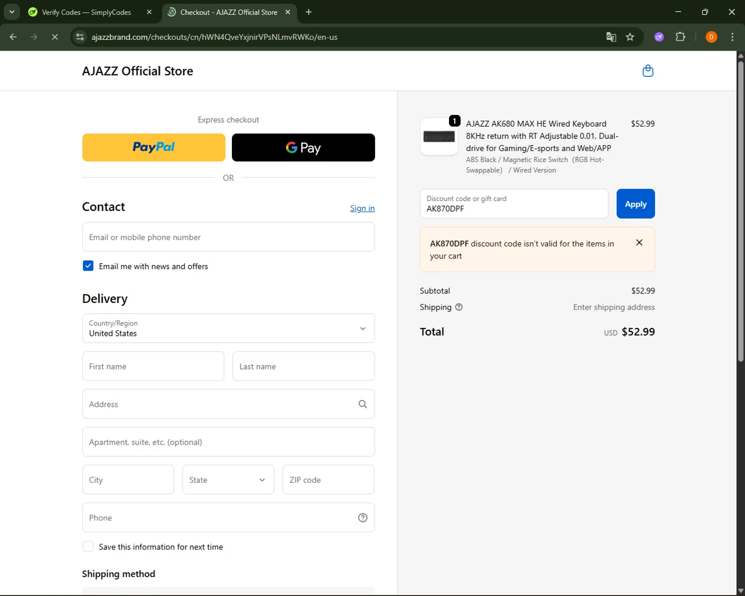Focus the ZIP code field
The width and height of the screenshot is (745, 596).
tap(328, 480)
